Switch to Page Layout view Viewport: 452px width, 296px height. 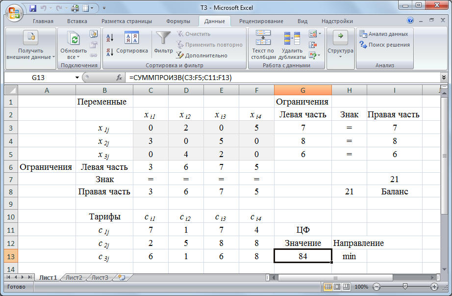click(337, 287)
